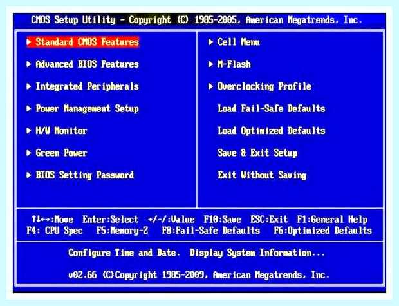The width and height of the screenshot is (399, 306).
Task: Open Advanced BIOS Features menu
Action: pyautogui.click(x=87, y=64)
